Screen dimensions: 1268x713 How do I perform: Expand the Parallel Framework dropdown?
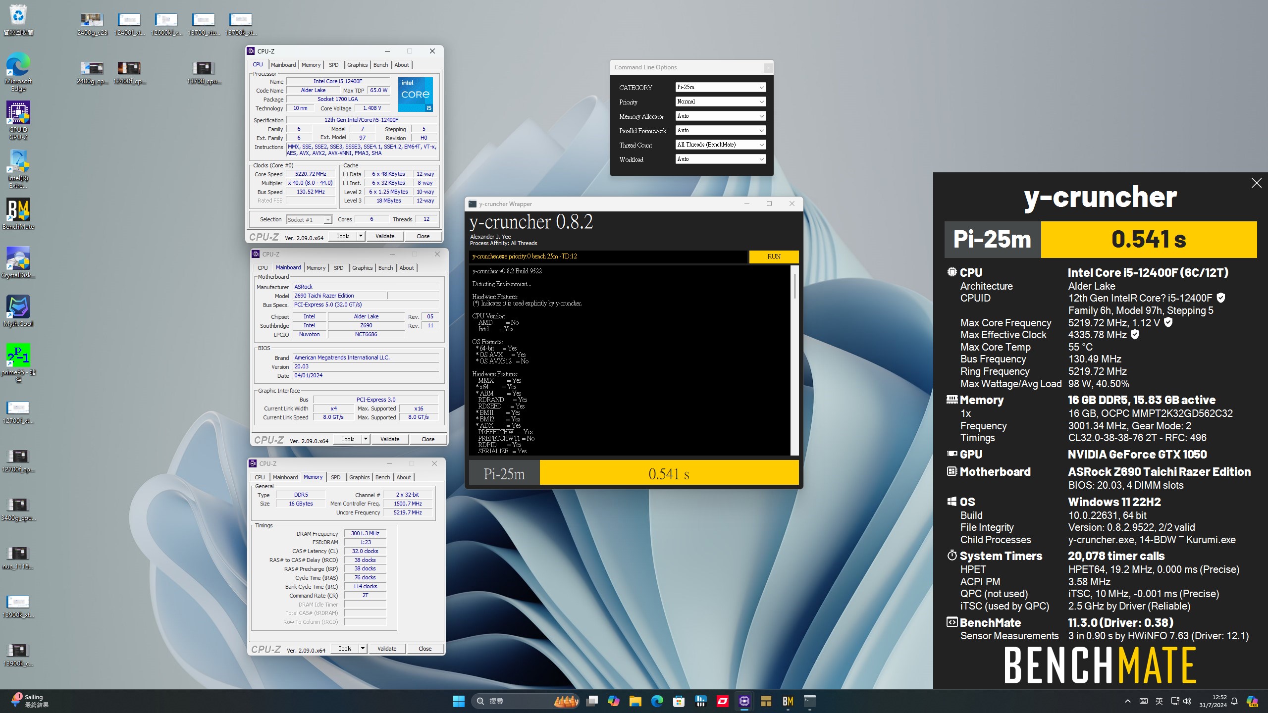(x=721, y=130)
